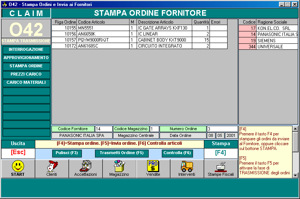The height and width of the screenshot is (199, 300).
Task: Click the Magazzino Centrale field
Action: pyautogui.click(x=136, y=135)
